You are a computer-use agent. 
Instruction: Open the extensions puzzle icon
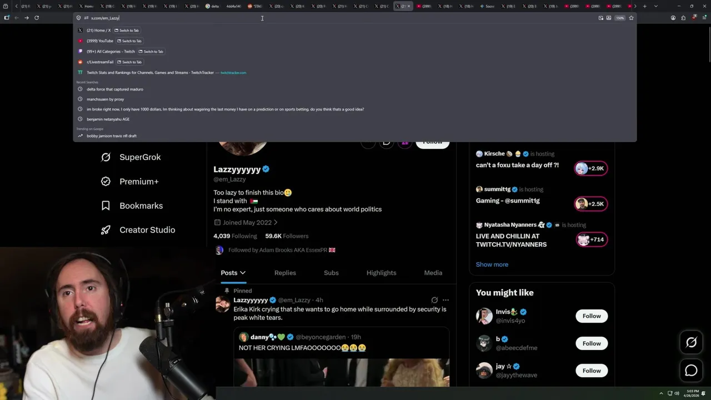[x=683, y=18]
